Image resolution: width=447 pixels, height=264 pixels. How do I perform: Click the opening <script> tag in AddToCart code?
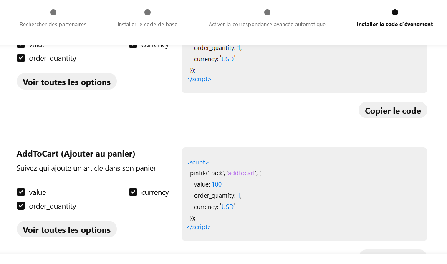click(197, 162)
